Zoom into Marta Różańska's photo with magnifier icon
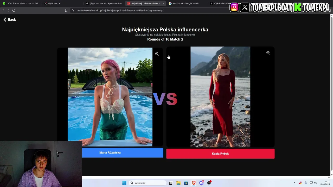This screenshot has width=333, height=187. tap(157, 54)
